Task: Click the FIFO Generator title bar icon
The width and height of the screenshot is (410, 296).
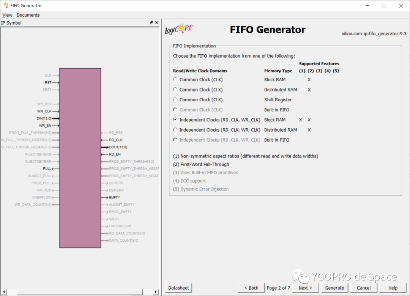Action: (6, 5)
